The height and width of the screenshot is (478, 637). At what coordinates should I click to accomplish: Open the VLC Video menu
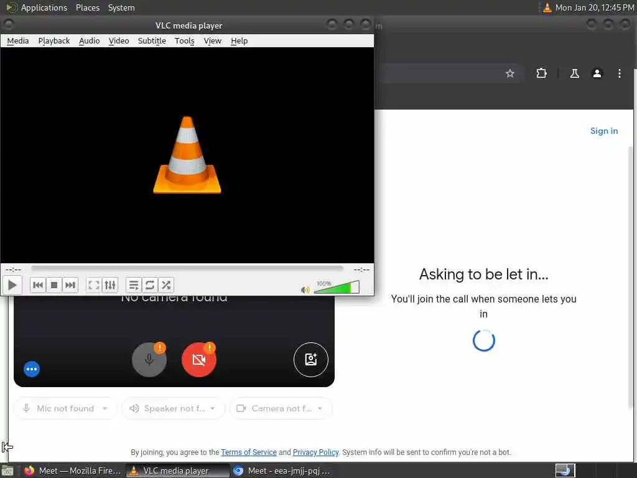[119, 40]
